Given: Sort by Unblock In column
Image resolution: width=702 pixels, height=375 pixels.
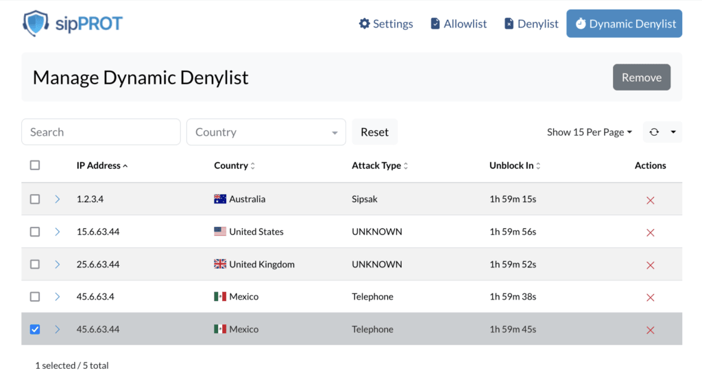Looking at the screenshot, I should (515, 166).
